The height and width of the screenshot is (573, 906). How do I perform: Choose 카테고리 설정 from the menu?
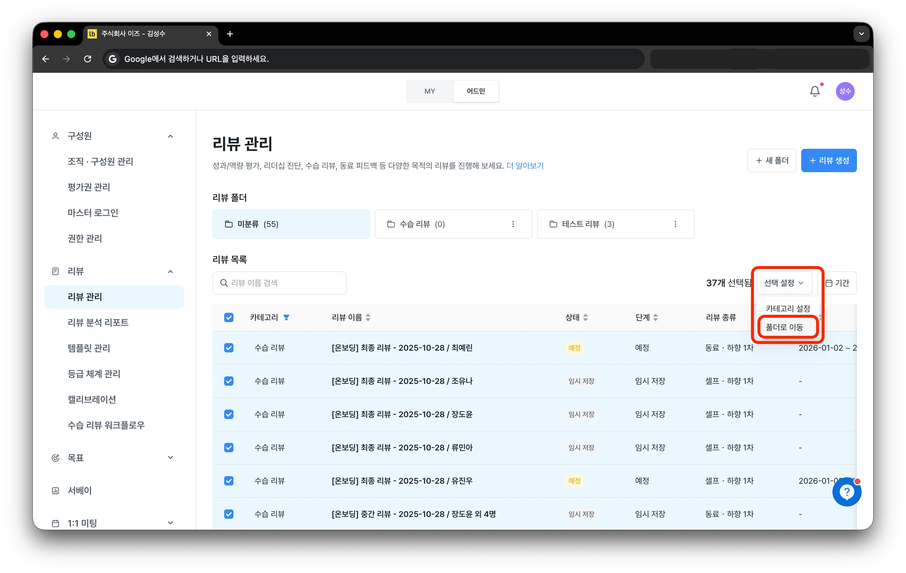tap(788, 308)
